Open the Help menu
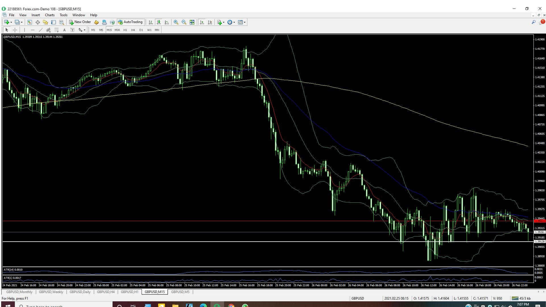Image resolution: width=546 pixels, height=307 pixels. point(94,15)
